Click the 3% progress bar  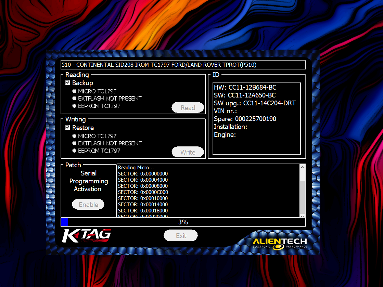point(183,222)
